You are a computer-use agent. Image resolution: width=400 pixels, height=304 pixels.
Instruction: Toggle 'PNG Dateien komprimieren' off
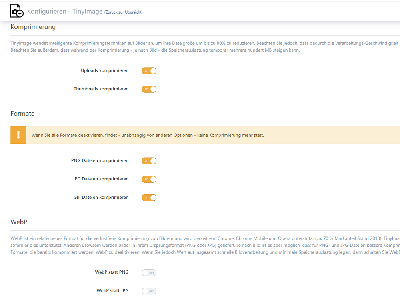149,161
